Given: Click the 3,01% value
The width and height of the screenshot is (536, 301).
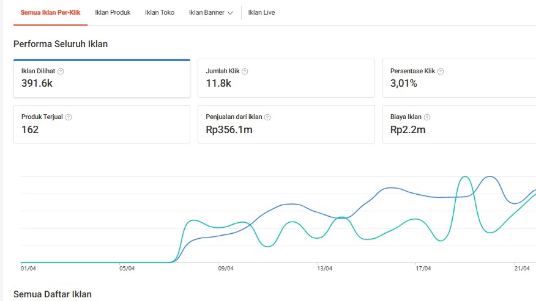Looking at the screenshot, I should [x=404, y=83].
